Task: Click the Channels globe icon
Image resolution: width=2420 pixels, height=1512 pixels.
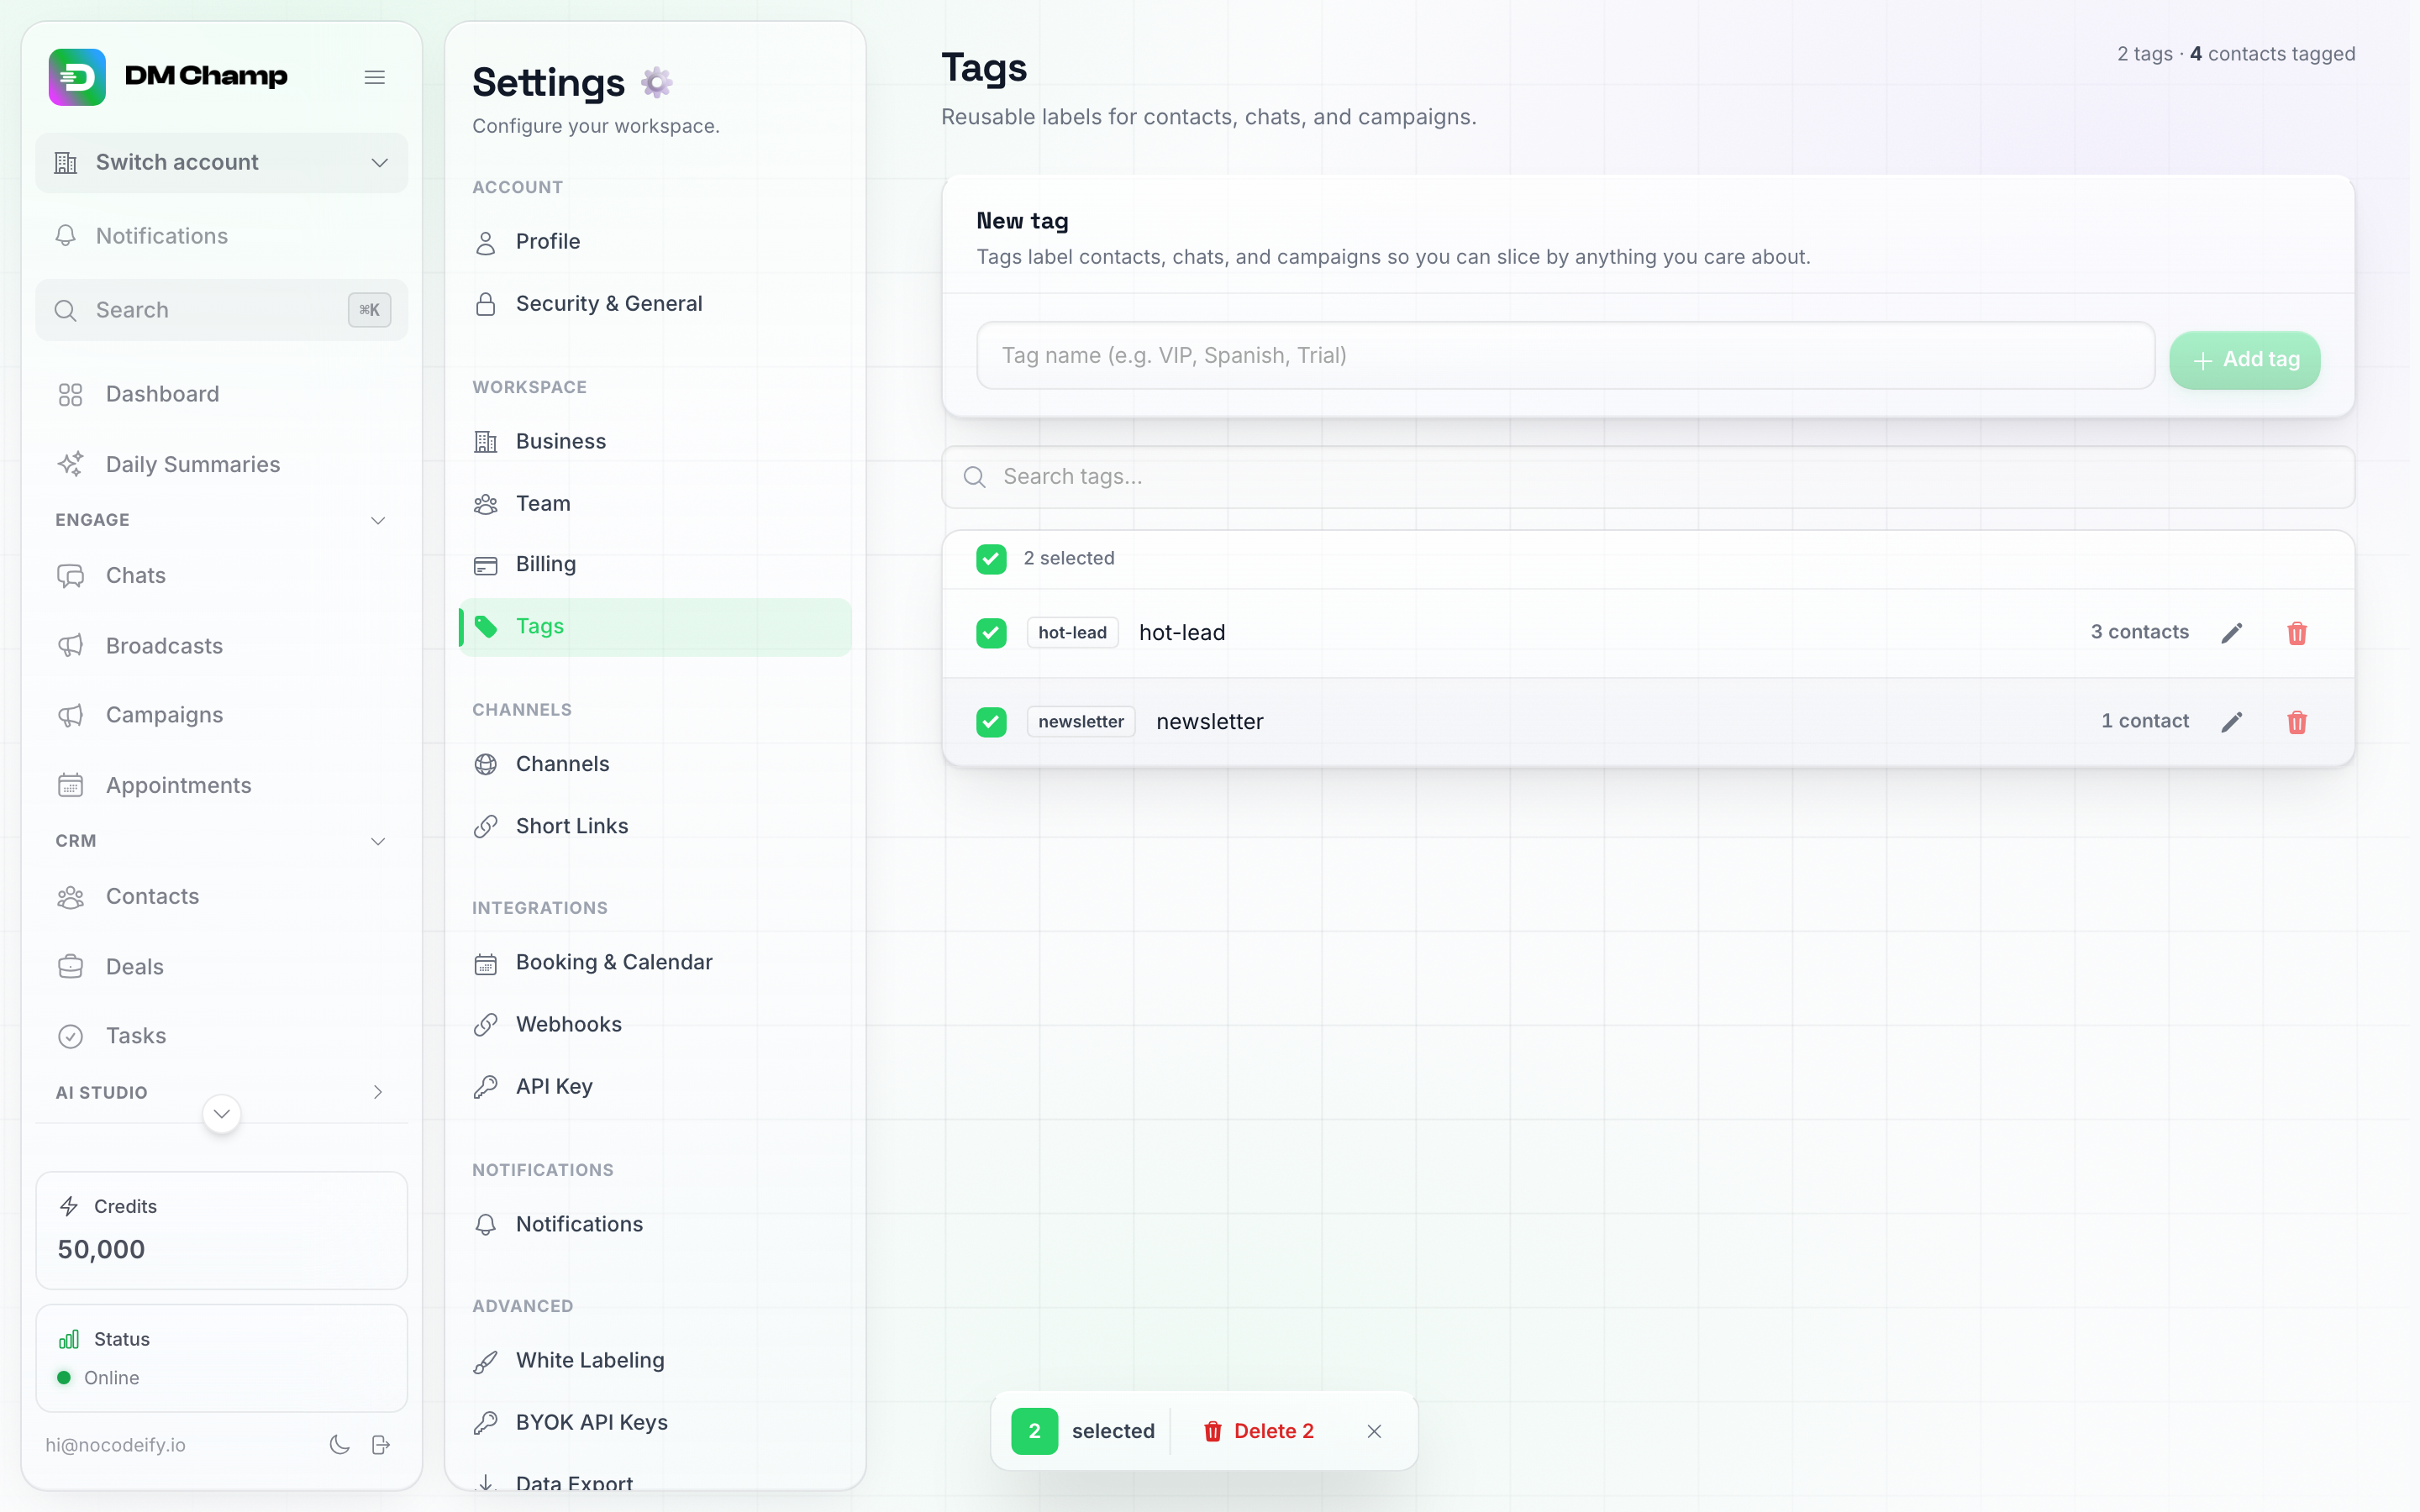Action: coord(486,765)
